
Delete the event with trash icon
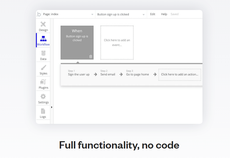pyautogui.click(x=91, y=57)
